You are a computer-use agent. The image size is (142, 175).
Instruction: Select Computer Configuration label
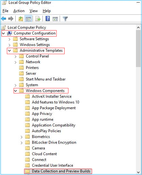tap(34, 33)
